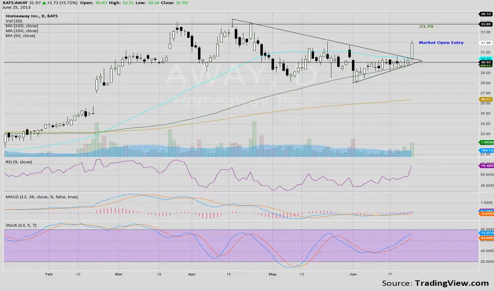
Task: Click the May label on the time axis
Action: click(x=272, y=274)
